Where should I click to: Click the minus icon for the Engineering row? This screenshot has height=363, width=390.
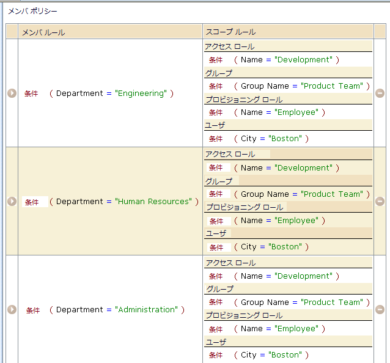380,94
